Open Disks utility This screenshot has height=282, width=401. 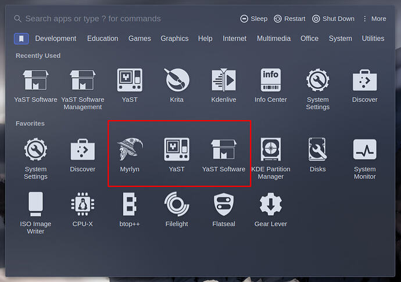click(318, 156)
